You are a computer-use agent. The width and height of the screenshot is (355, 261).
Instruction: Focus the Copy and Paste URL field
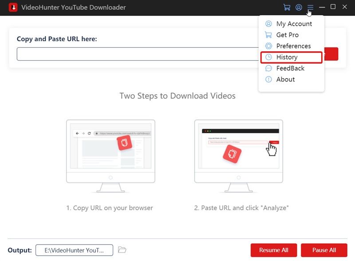point(138,54)
